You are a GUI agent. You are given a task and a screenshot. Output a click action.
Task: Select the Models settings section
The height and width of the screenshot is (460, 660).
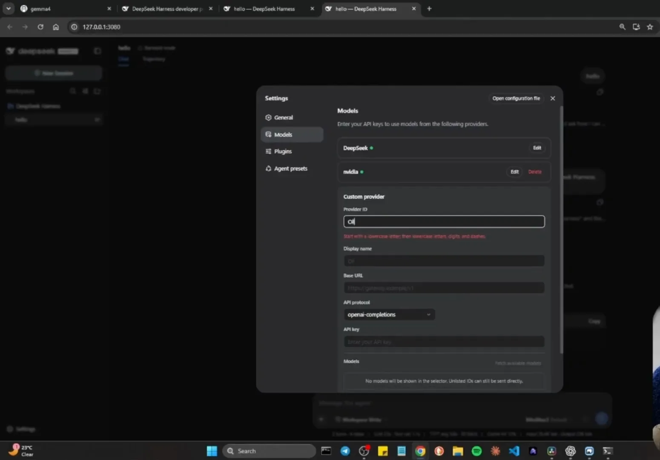click(x=292, y=135)
